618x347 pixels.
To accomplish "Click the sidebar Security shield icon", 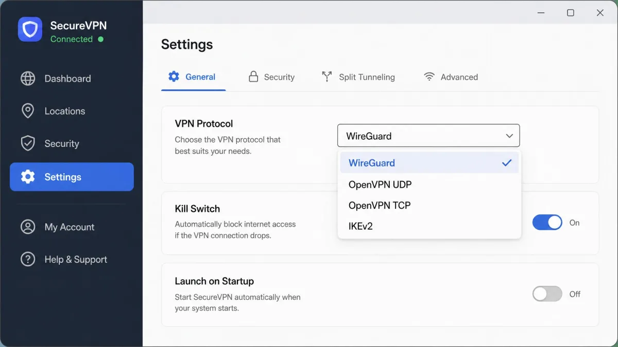I will tap(28, 143).
